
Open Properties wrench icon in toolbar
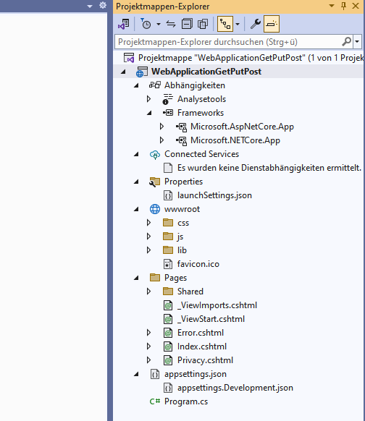256,24
